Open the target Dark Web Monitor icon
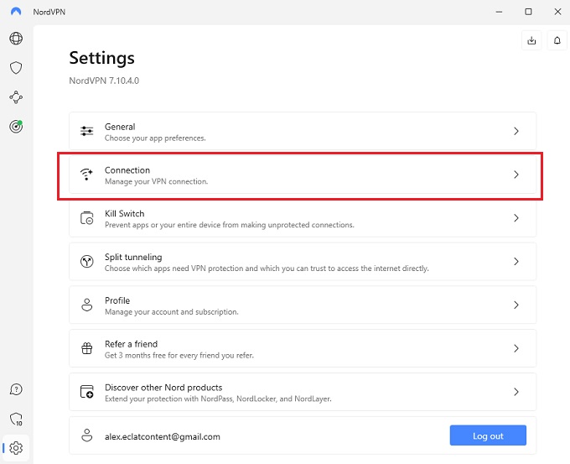570x464 pixels. [x=16, y=127]
